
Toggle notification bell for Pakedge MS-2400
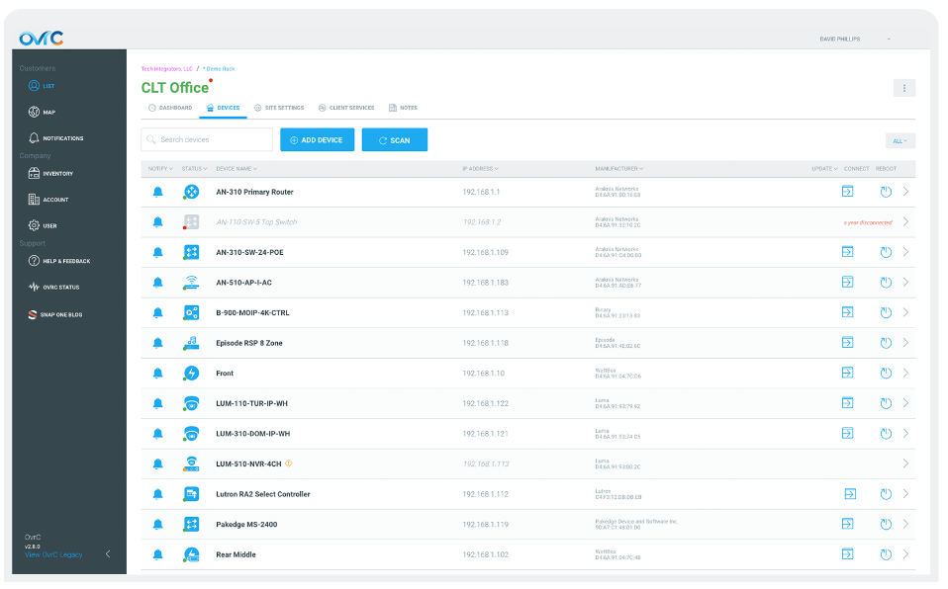pos(157,525)
